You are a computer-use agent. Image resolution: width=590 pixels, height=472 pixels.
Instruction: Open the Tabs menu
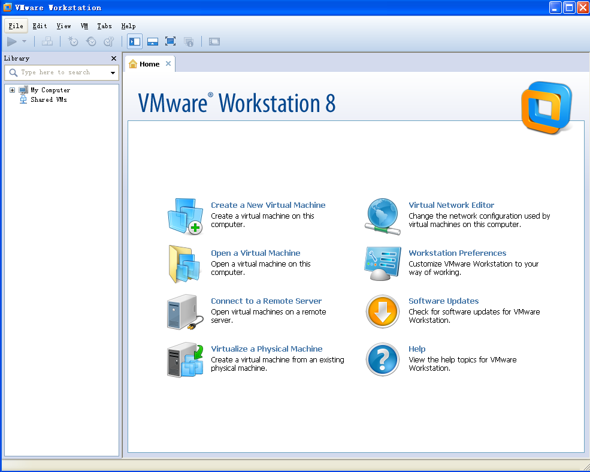[x=104, y=26]
